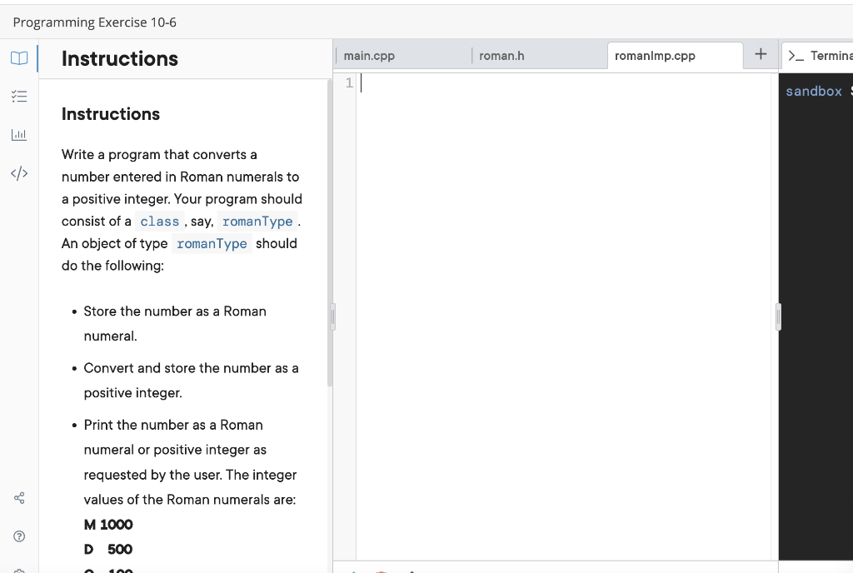Select the checklist icon in the sidebar
The width and height of the screenshot is (853, 573).
(x=19, y=97)
